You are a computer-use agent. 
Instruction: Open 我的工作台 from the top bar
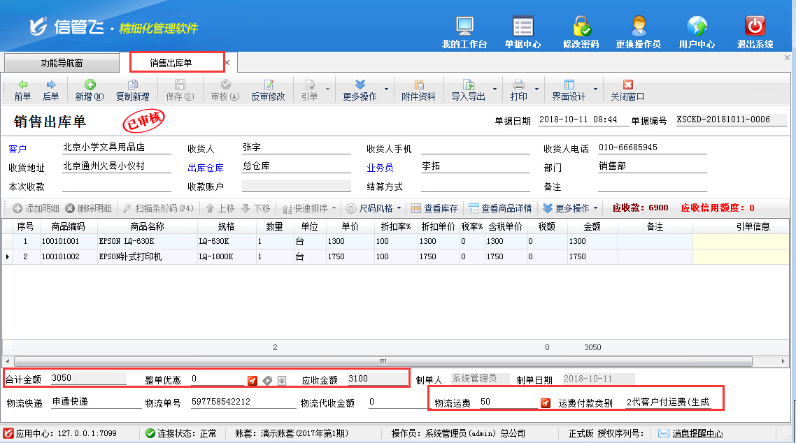[x=464, y=32]
